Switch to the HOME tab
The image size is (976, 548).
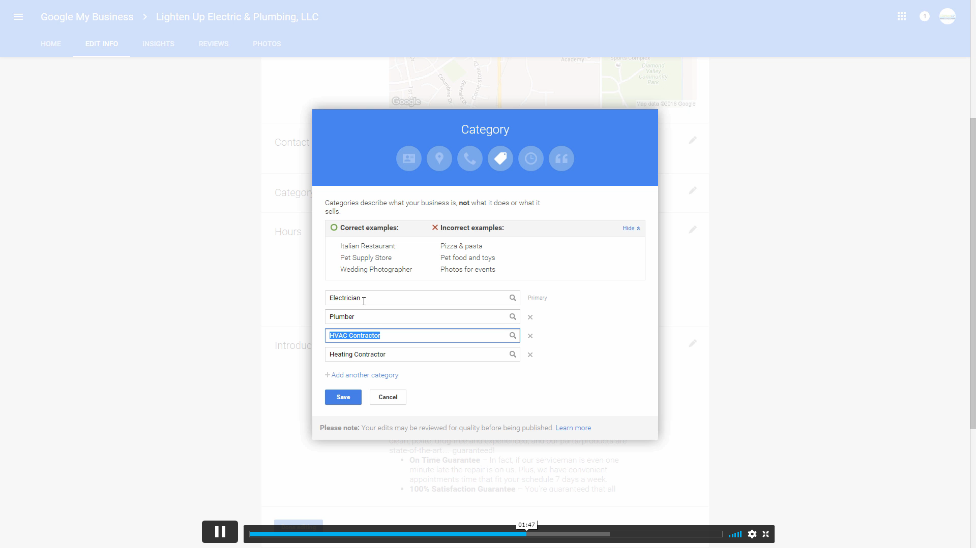coord(51,44)
